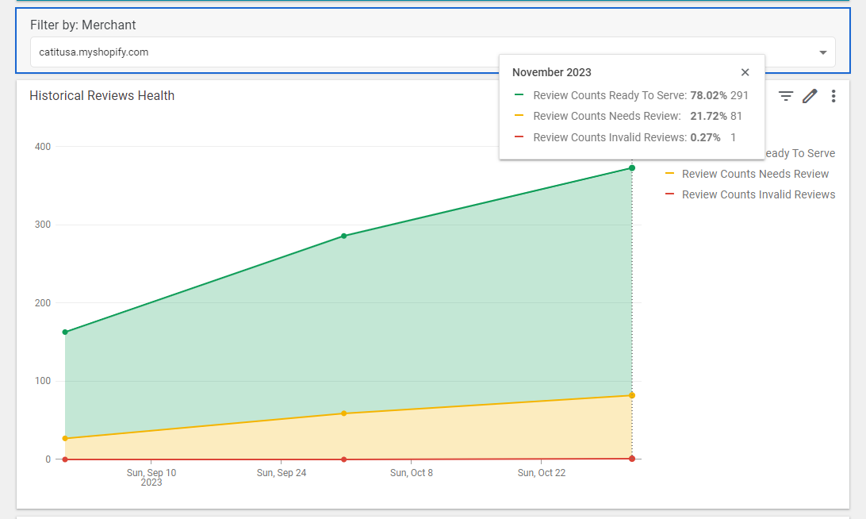Click green Ready To Serve point at November
This screenshot has height=519, width=866.
[632, 168]
